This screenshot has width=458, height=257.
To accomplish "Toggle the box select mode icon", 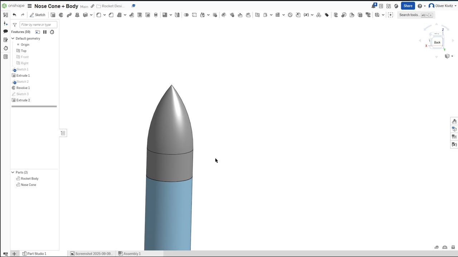I will 391,15.
